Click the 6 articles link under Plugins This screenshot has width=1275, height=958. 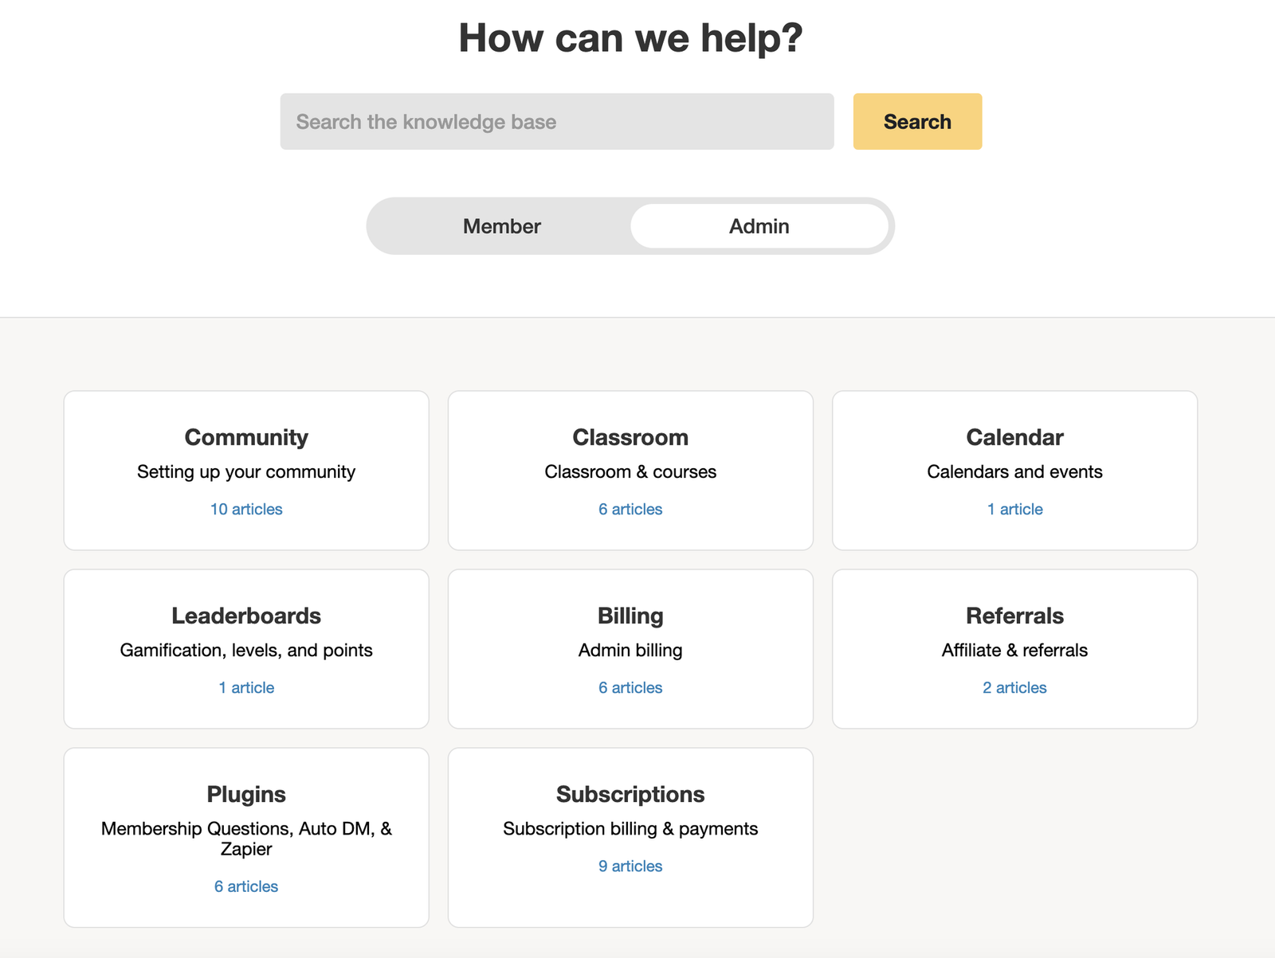245,886
